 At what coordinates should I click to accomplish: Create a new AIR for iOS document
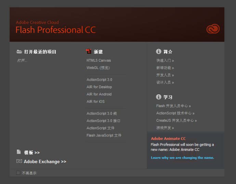coord(95,102)
